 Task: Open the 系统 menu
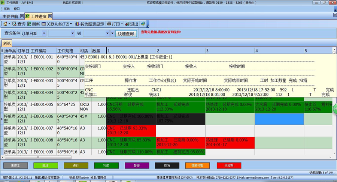tap(7, 9)
